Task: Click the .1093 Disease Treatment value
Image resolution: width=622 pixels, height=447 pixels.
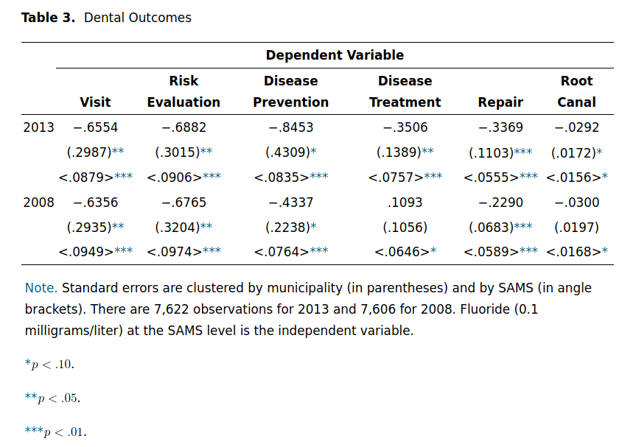Action: pyautogui.click(x=405, y=203)
